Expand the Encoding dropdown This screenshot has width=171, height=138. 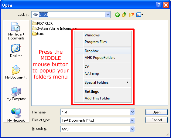click(x=132, y=129)
